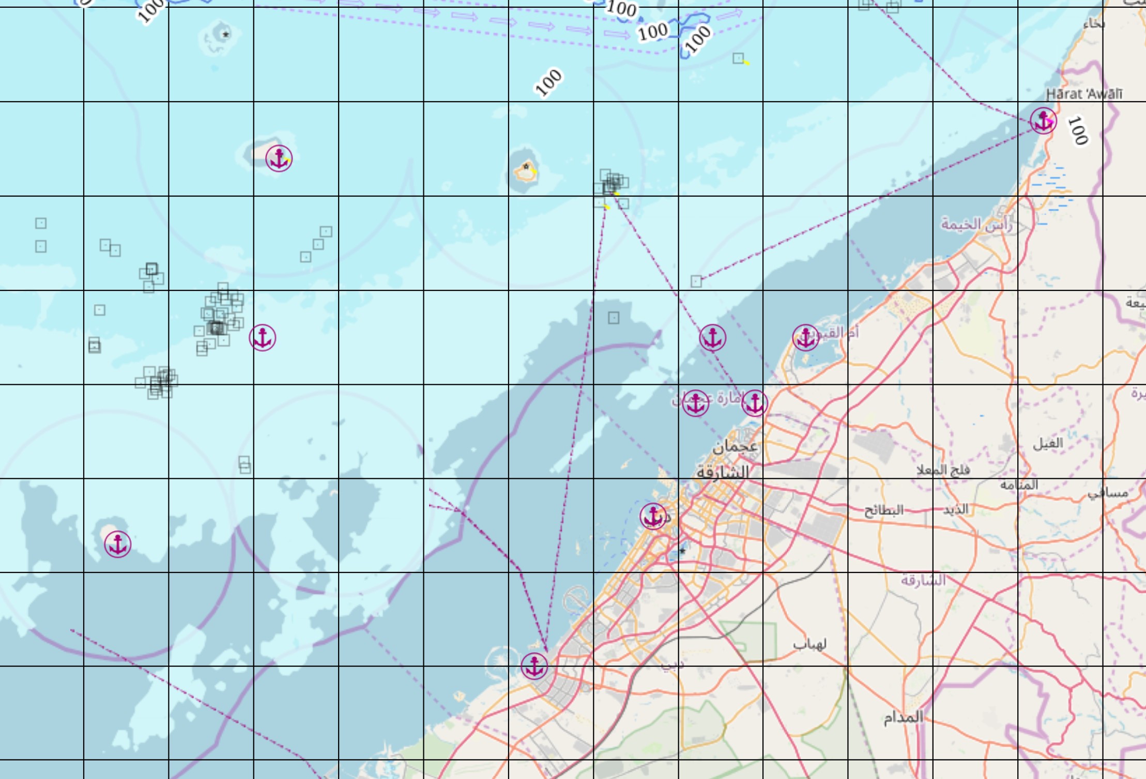
Task: Click the bottom square in the diagonal three-square group
Action: [306, 257]
